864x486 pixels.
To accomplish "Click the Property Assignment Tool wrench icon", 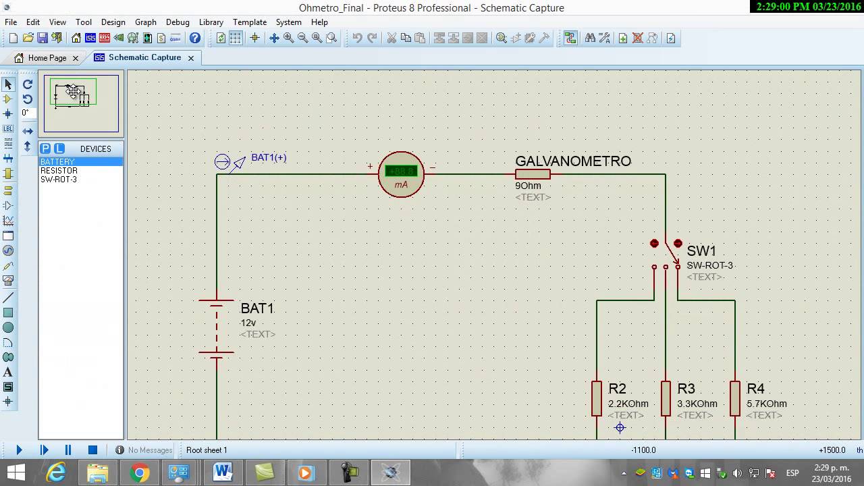I will tap(604, 38).
